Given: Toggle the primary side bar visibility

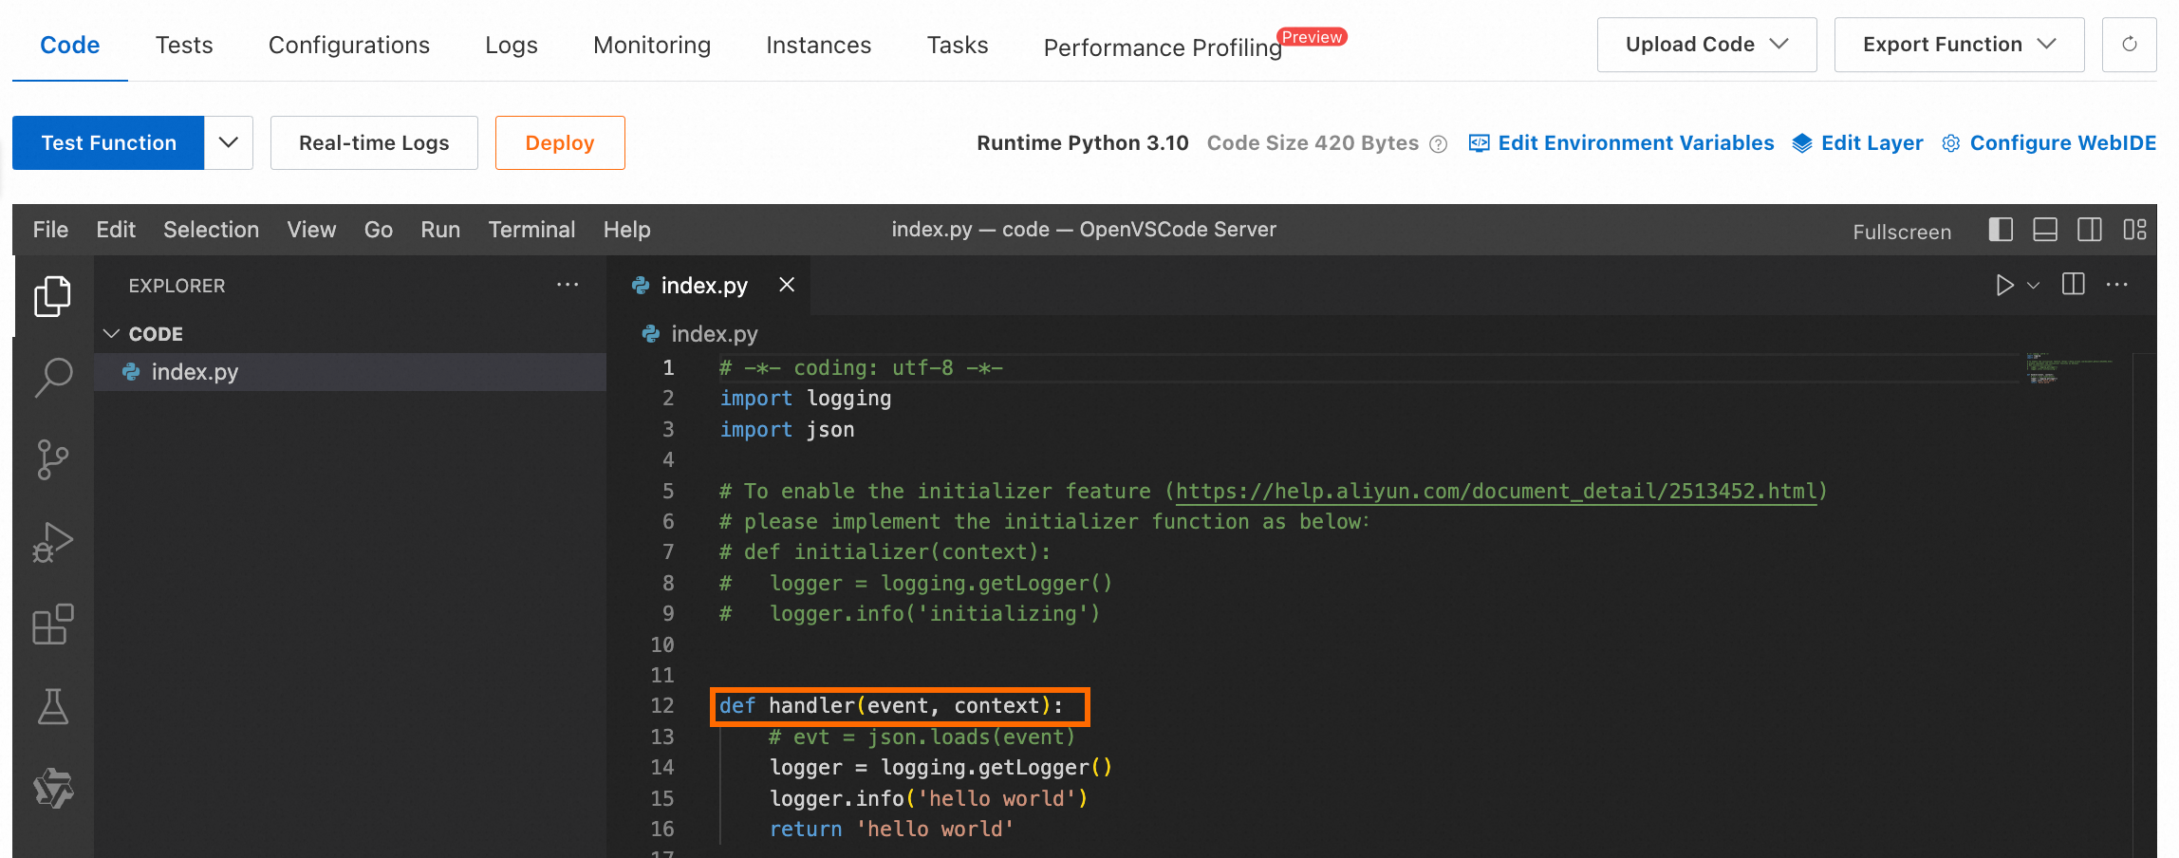Looking at the screenshot, I should click(2001, 230).
